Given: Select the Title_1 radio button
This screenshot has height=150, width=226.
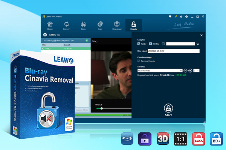Looking at the screenshot, I should pos(43,48).
